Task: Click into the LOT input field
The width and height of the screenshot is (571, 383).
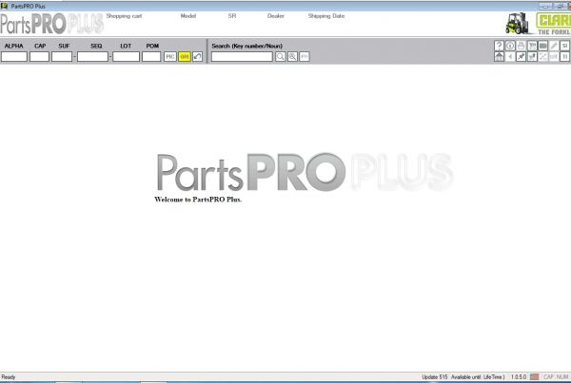Action: point(126,57)
